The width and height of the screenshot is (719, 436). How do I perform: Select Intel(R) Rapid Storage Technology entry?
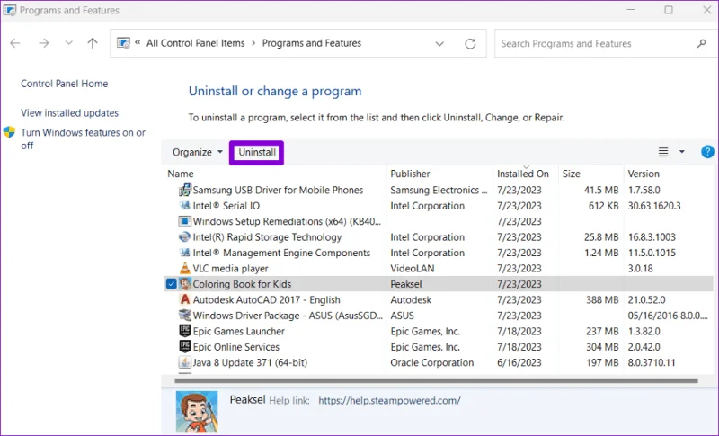point(267,237)
